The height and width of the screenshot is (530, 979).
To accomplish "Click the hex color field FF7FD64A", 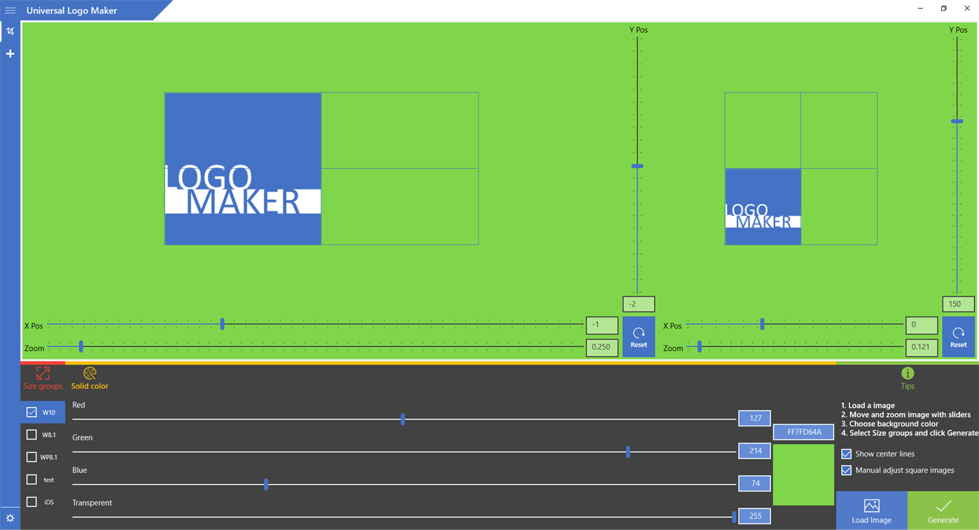I will 803,432.
